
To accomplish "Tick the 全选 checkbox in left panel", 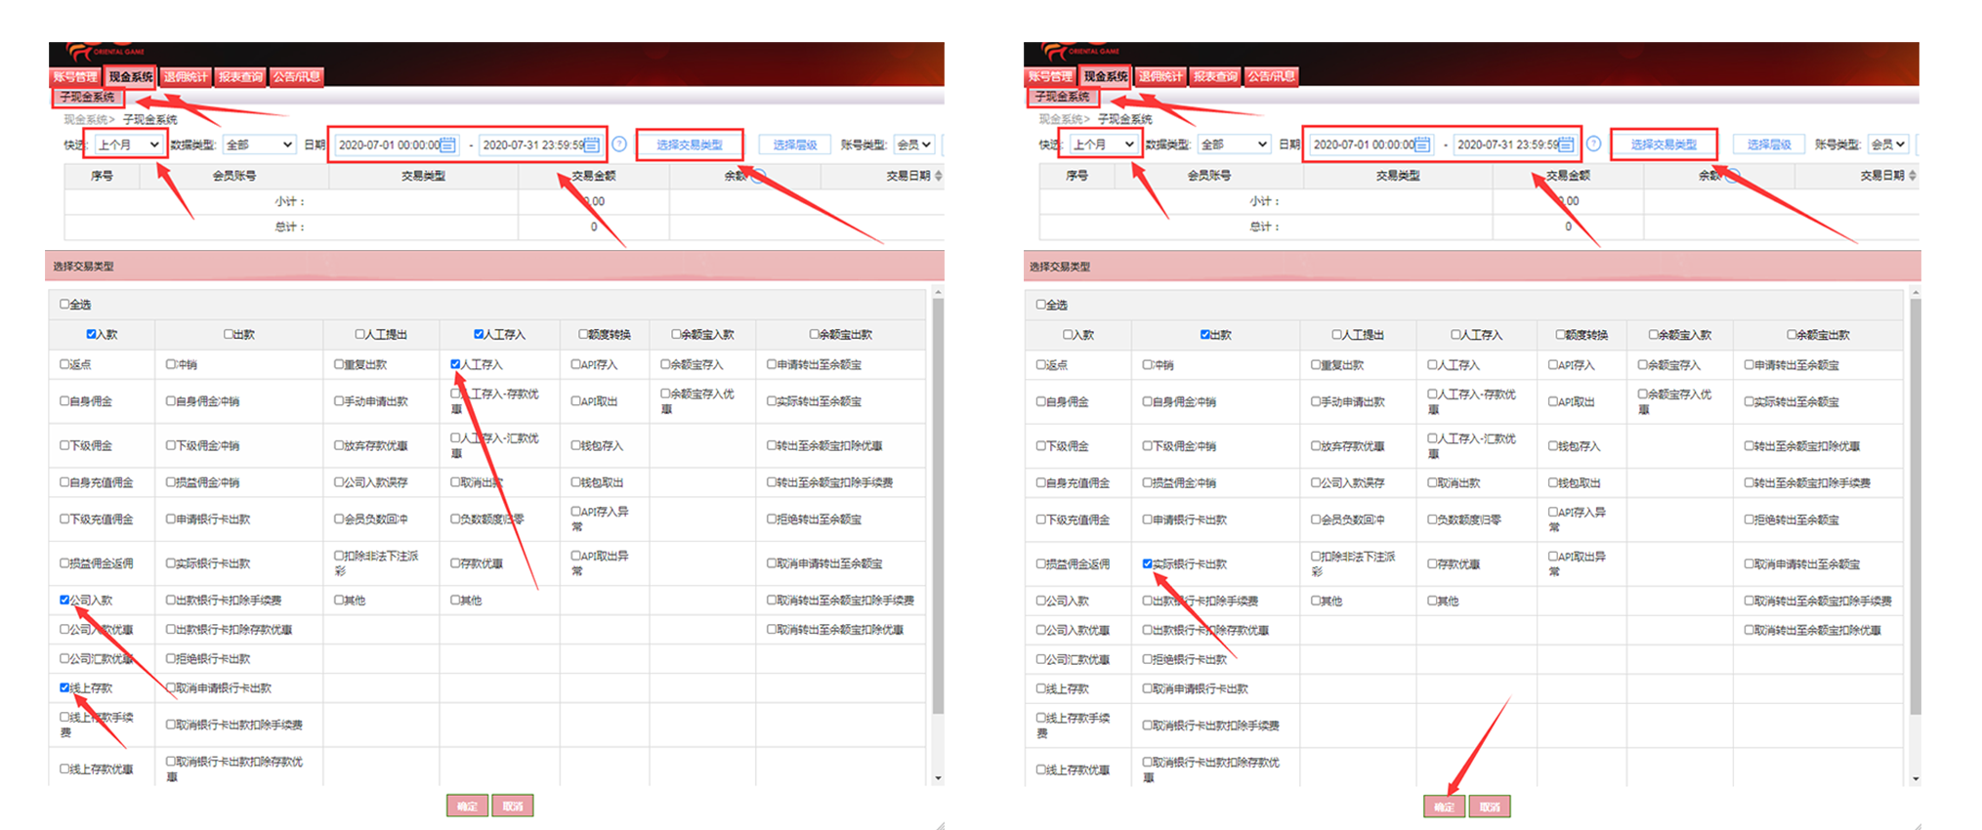I will 64,305.
